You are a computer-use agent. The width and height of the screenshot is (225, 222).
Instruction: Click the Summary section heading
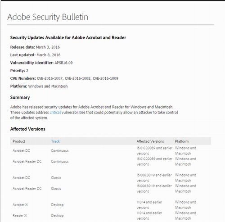[x=20, y=98]
